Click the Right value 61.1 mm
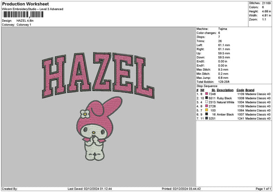 (x=224, y=49)
